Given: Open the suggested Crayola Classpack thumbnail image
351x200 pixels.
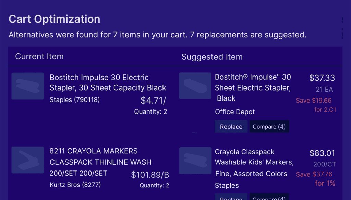Looking at the screenshot, I should click(x=195, y=160).
